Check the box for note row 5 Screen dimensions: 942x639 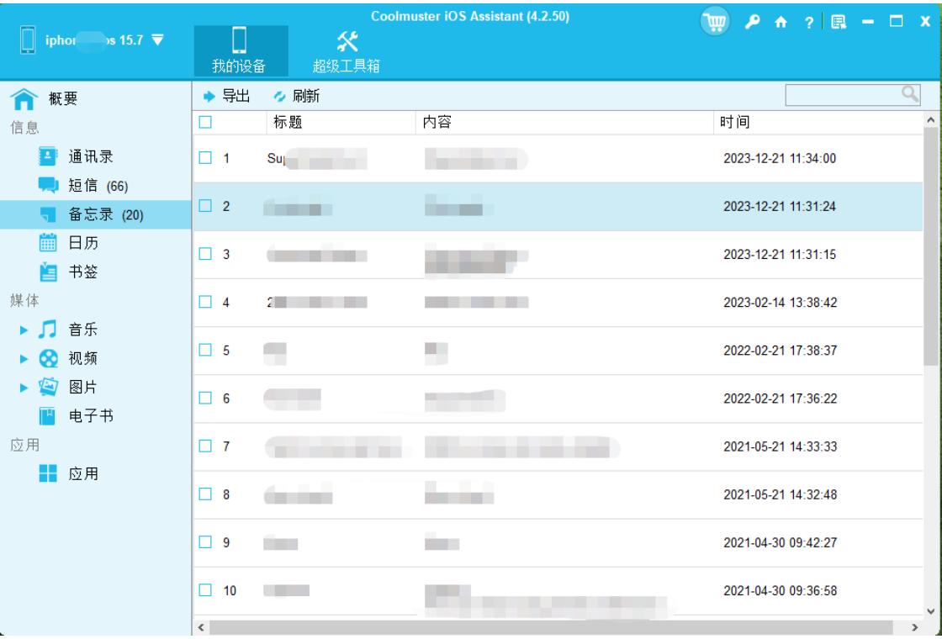[205, 351]
